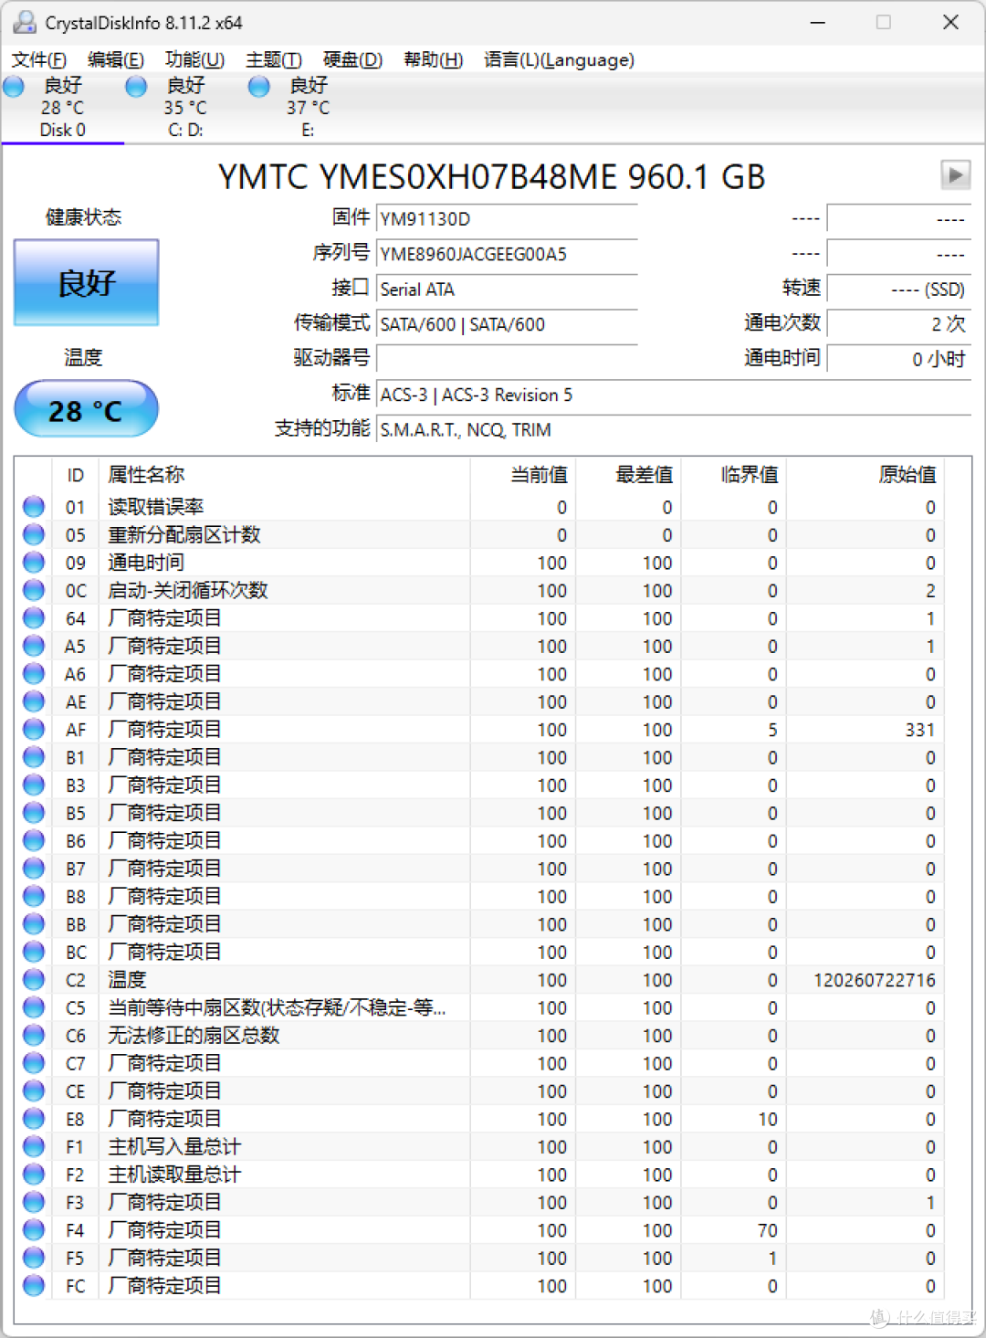Click the 转速 value ---- (SSD)
This screenshot has width=986, height=1338.
tap(899, 290)
